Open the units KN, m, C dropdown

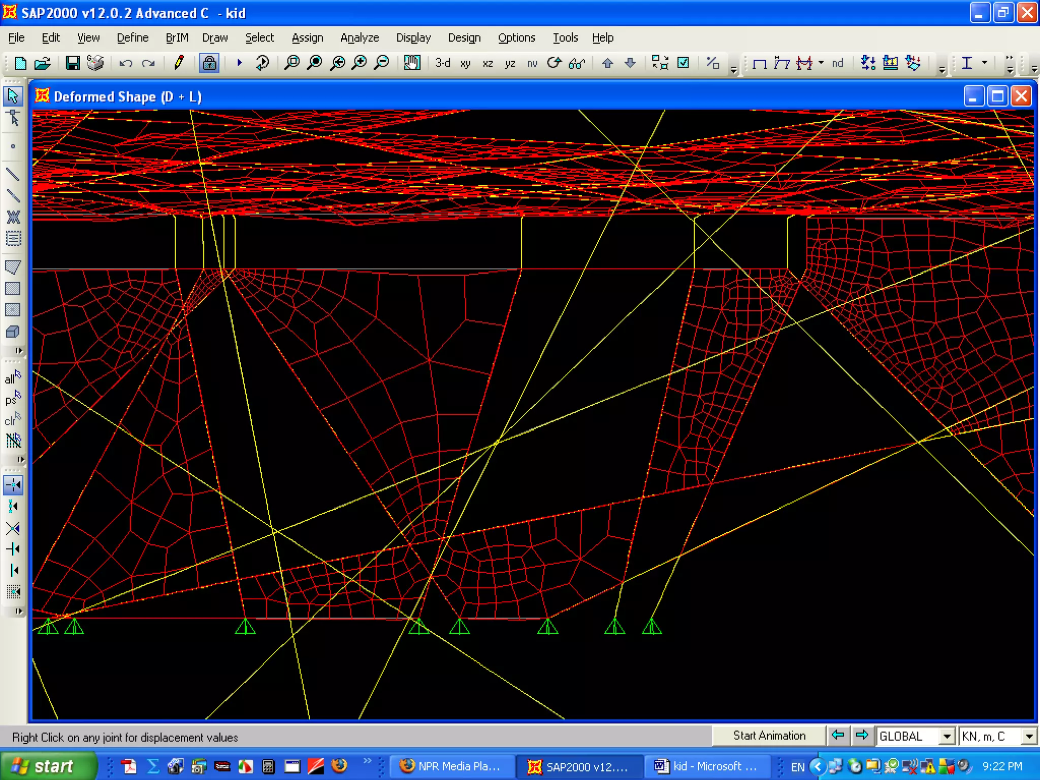[1028, 736]
